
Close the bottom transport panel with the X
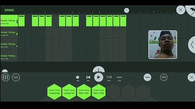[x=191, y=78]
